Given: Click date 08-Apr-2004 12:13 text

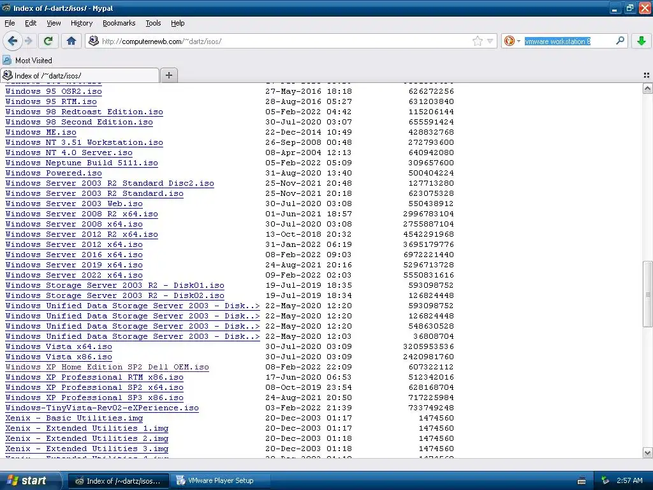Looking at the screenshot, I should (309, 152).
